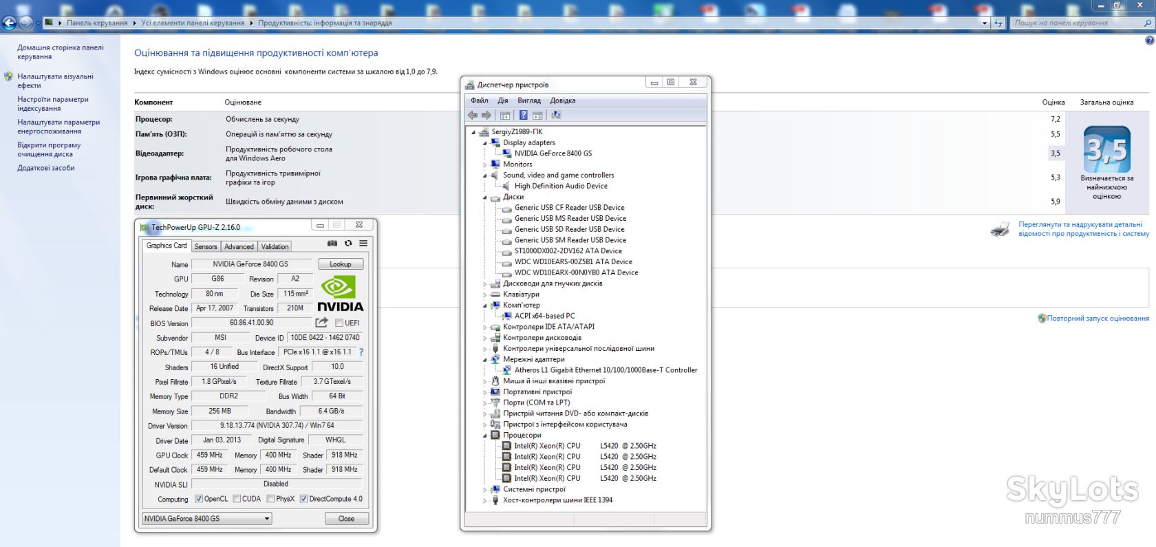Toggle the OpenCL checkbox
The height and width of the screenshot is (547, 1156).
(x=199, y=499)
